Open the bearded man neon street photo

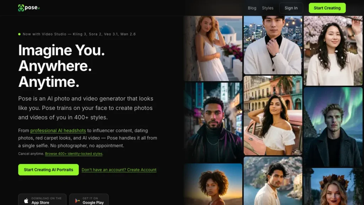coord(213,122)
